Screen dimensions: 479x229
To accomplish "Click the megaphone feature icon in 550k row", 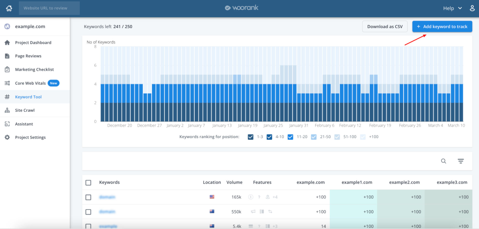I will (x=253, y=211).
